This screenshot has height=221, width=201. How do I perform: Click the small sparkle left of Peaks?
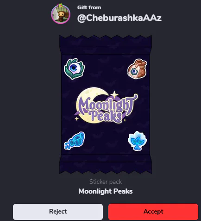pos(77,119)
